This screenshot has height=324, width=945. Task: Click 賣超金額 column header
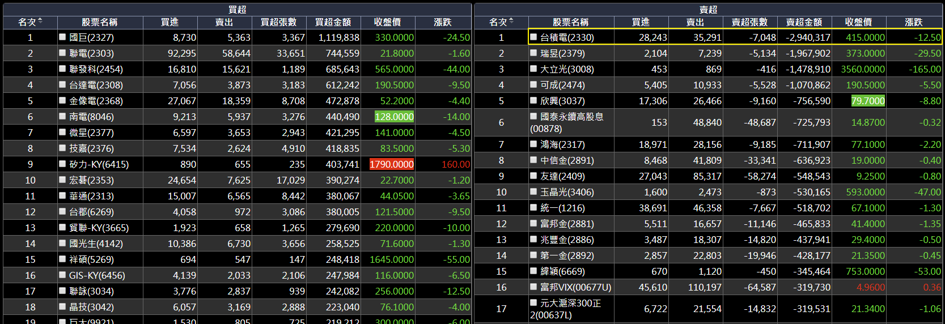click(x=804, y=22)
